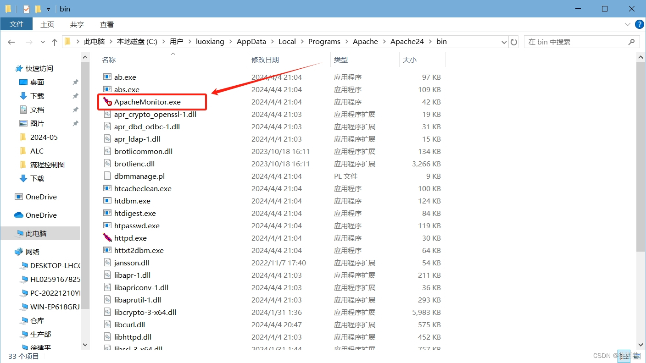The height and width of the screenshot is (363, 646).
Task: Click the sidebar scrollbar down arrow
Action: click(85, 345)
